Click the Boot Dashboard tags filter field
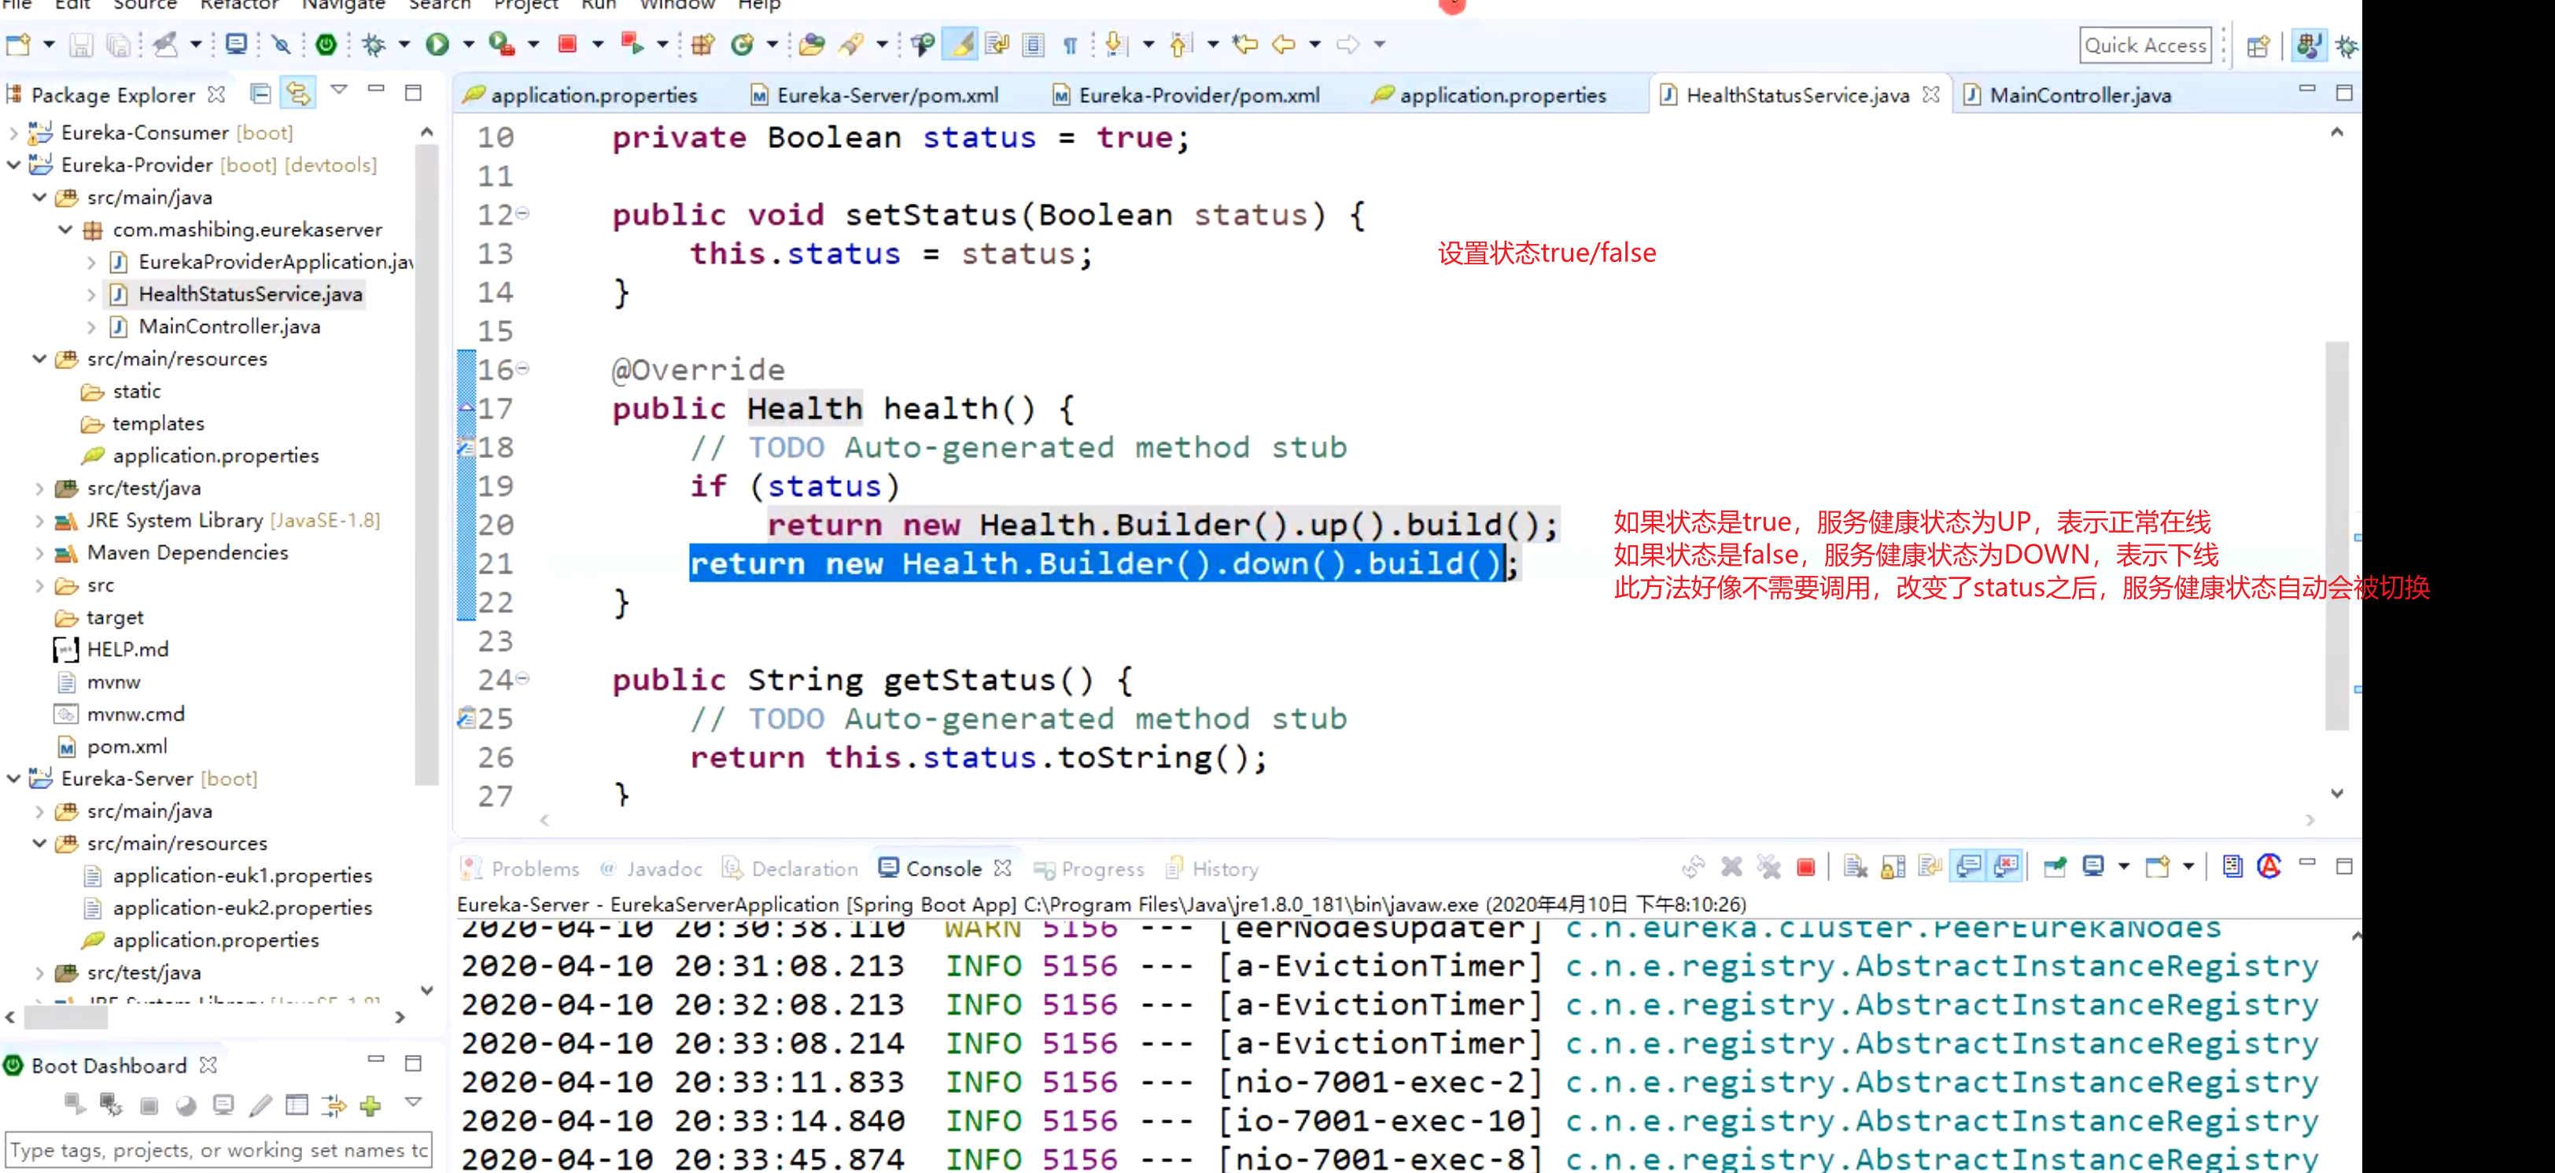 [219, 1150]
